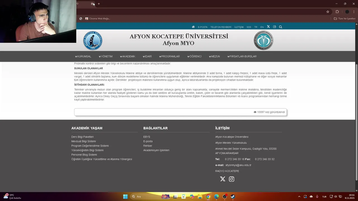
Task: Open the Instagram icon in footer
Action: pyautogui.click(x=232, y=179)
